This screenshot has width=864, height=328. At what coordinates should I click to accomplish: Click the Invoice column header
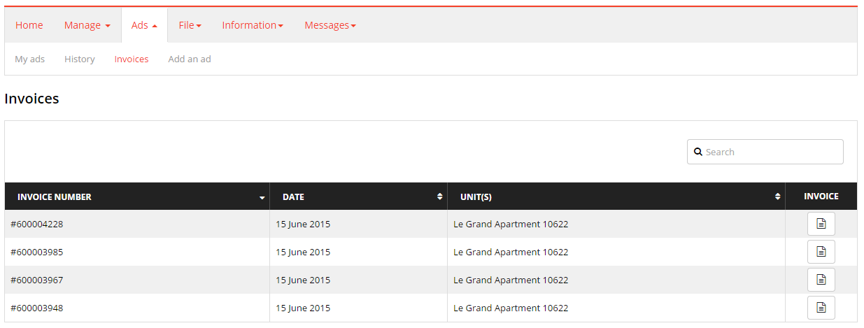tap(821, 197)
